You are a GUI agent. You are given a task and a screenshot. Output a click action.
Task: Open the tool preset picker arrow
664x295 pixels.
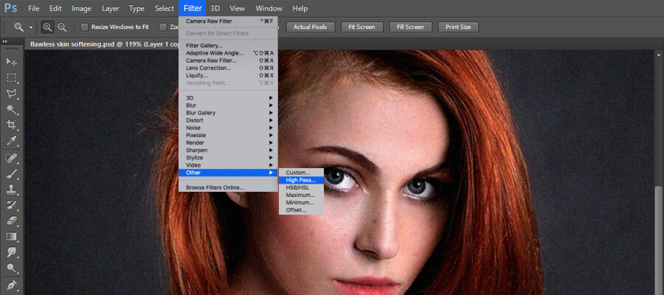point(31,27)
